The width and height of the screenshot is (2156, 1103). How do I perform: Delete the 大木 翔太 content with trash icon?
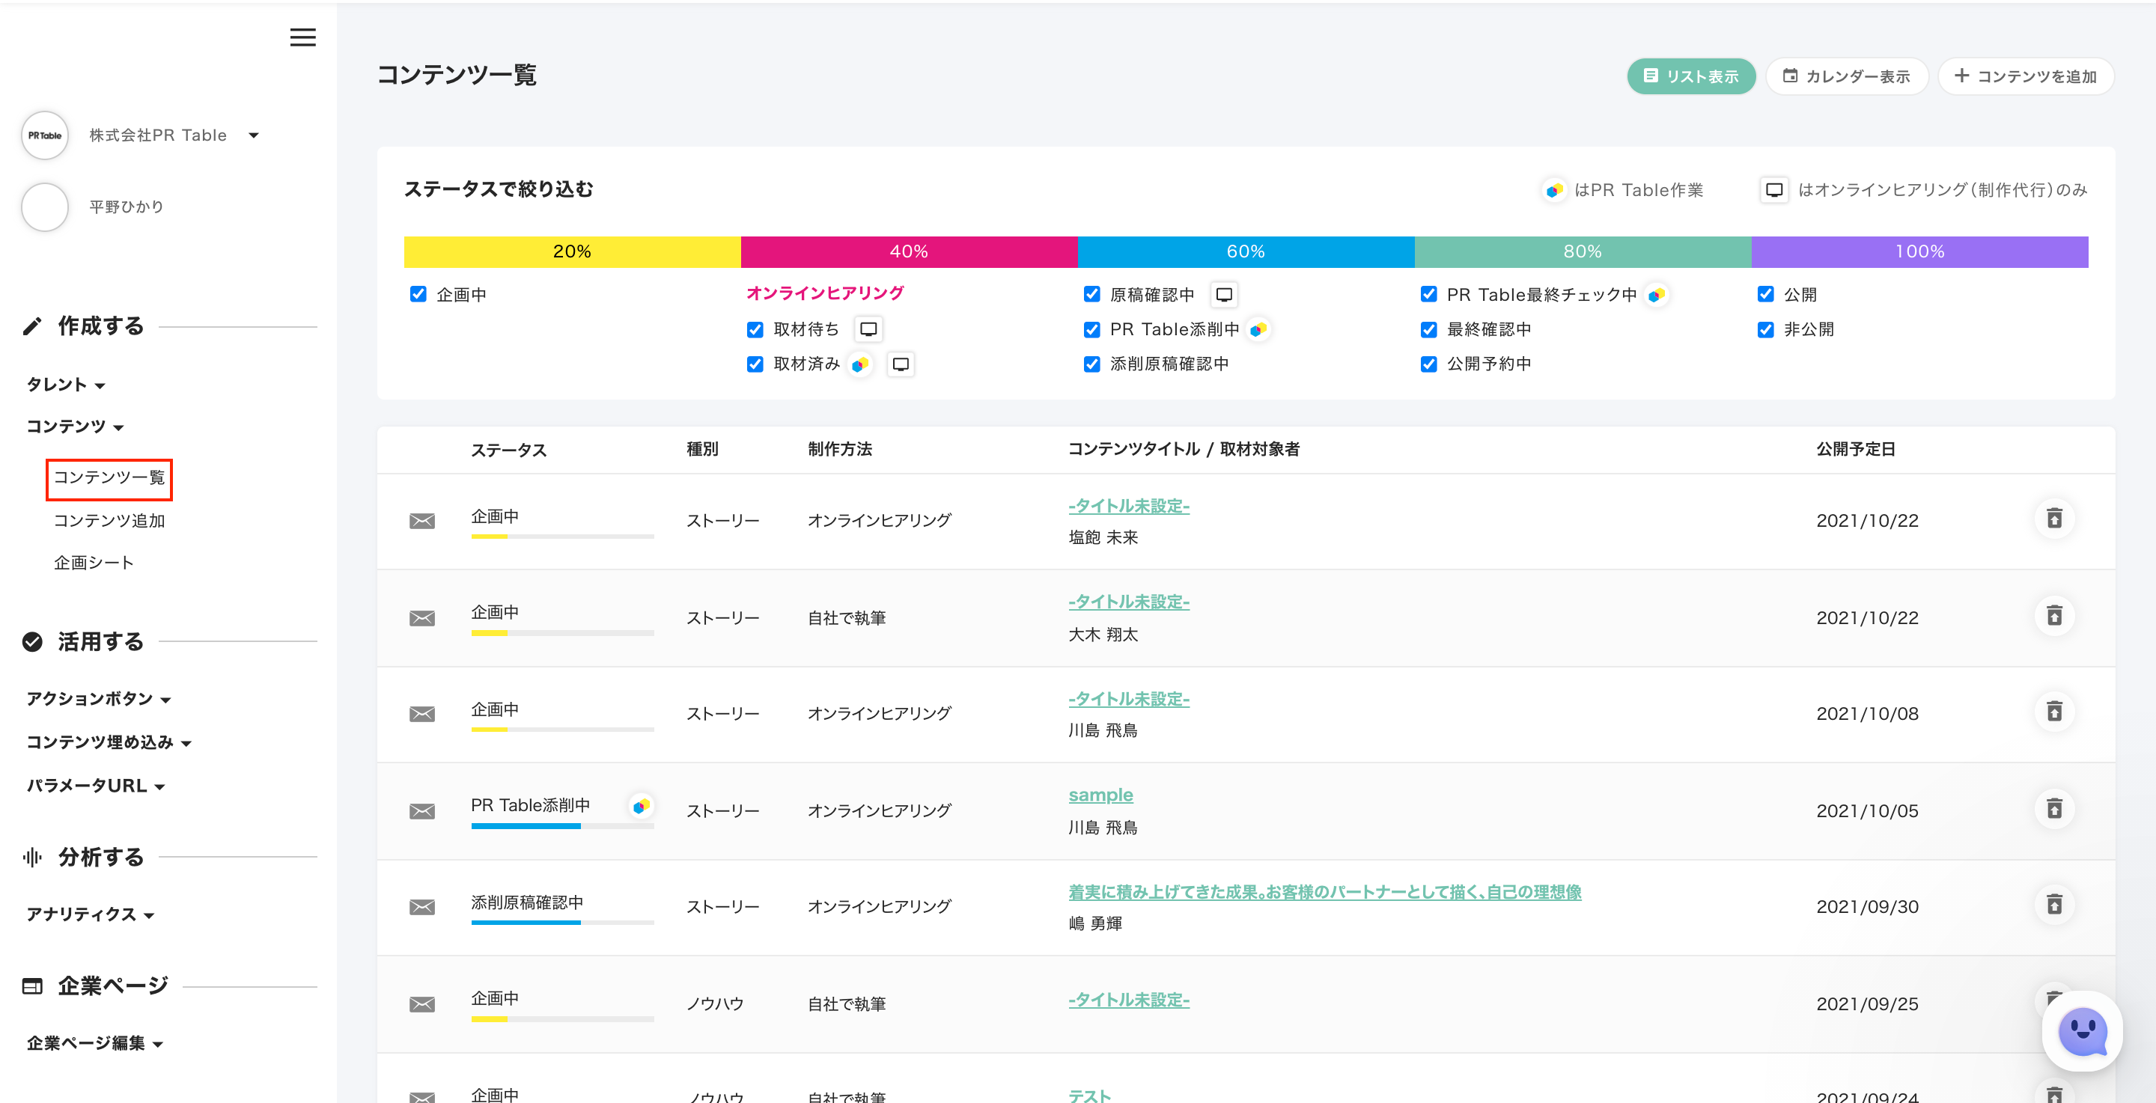click(x=2054, y=616)
